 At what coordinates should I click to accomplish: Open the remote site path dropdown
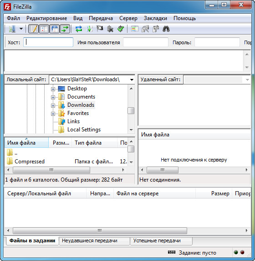point(247,79)
